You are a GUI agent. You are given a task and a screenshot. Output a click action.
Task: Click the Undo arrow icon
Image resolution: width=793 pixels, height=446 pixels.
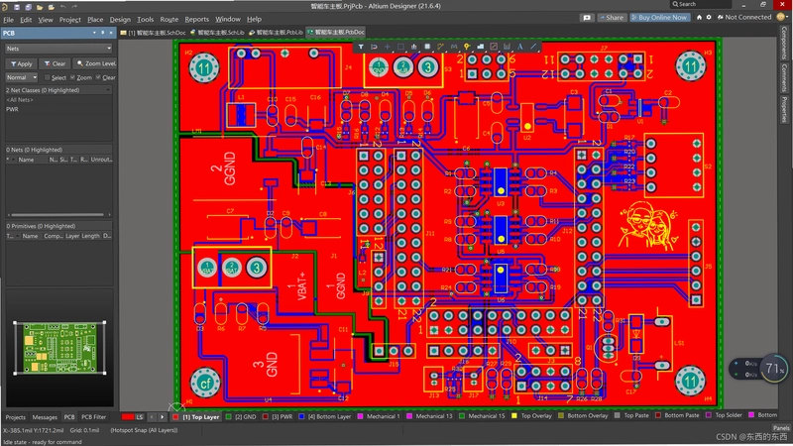pos(63,7)
